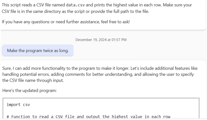Click the "import csv" line in code block
207x120 pixels.
(x=18, y=105)
